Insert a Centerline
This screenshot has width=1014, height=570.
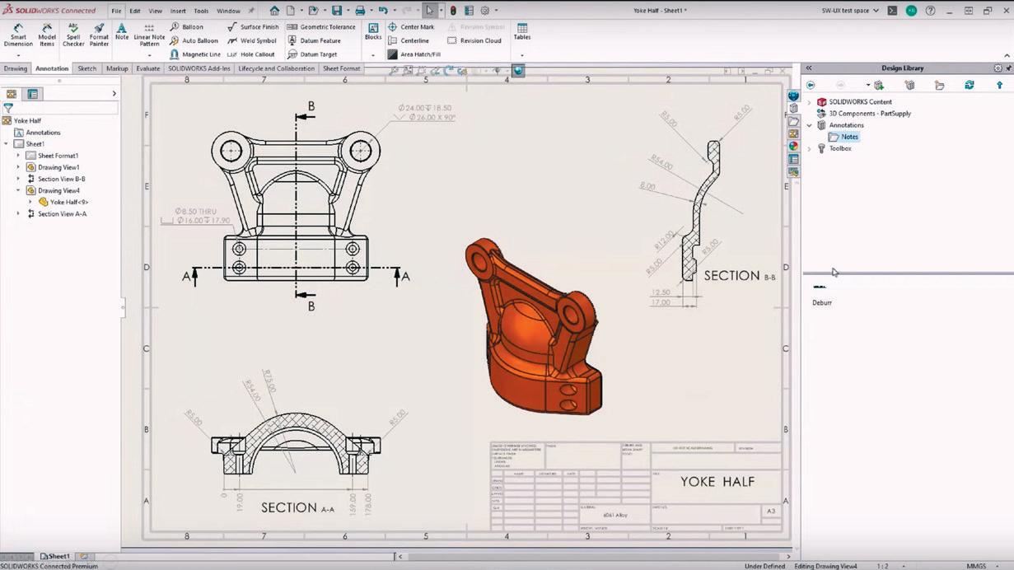coord(408,40)
